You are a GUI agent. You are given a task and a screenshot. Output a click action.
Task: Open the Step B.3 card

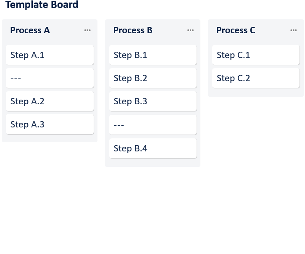[152, 101]
